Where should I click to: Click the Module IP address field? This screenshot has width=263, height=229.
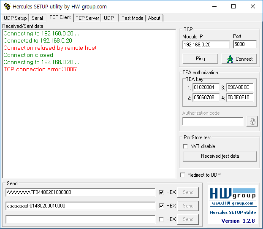click(206, 45)
